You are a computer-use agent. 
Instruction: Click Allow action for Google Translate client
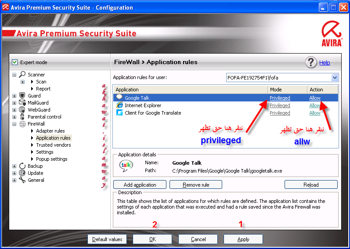[x=315, y=113]
